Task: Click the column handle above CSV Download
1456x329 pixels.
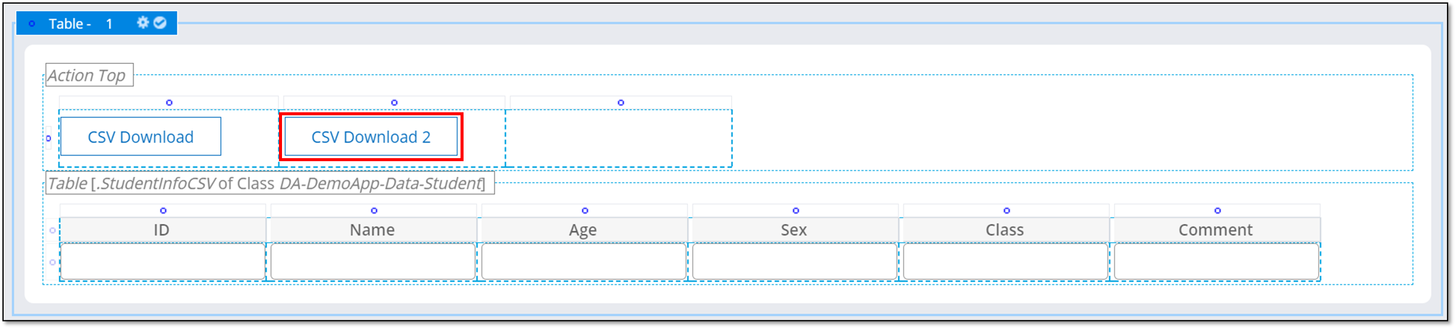Action: click(x=169, y=103)
